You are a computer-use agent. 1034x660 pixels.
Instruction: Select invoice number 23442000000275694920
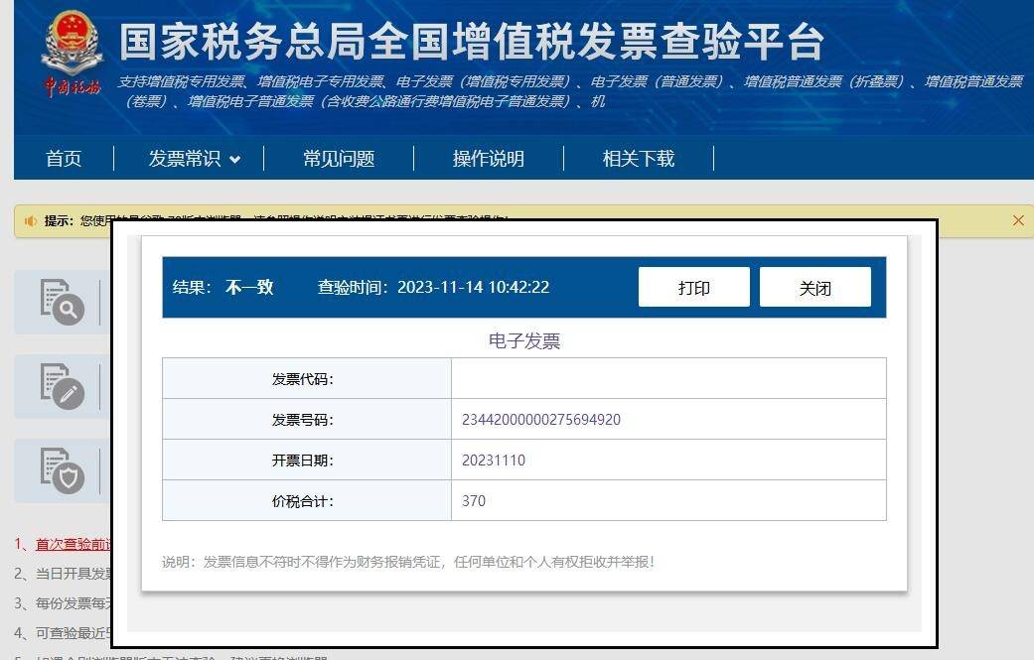(x=541, y=420)
